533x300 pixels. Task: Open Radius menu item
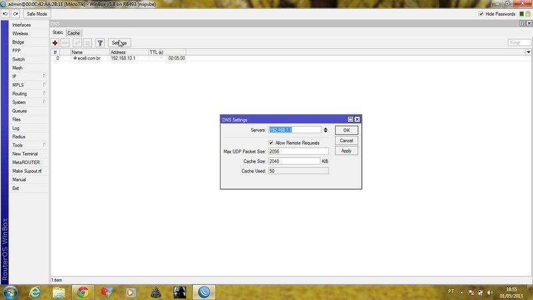(28, 137)
